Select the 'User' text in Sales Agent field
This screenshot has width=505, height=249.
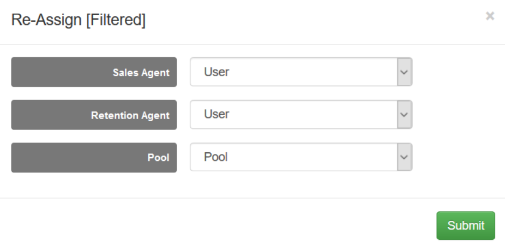pyautogui.click(x=217, y=72)
